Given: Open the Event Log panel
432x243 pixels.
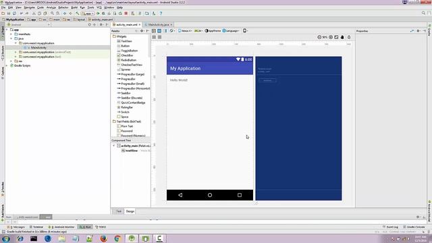Looking at the screenshot, I should pyautogui.click(x=390, y=227).
